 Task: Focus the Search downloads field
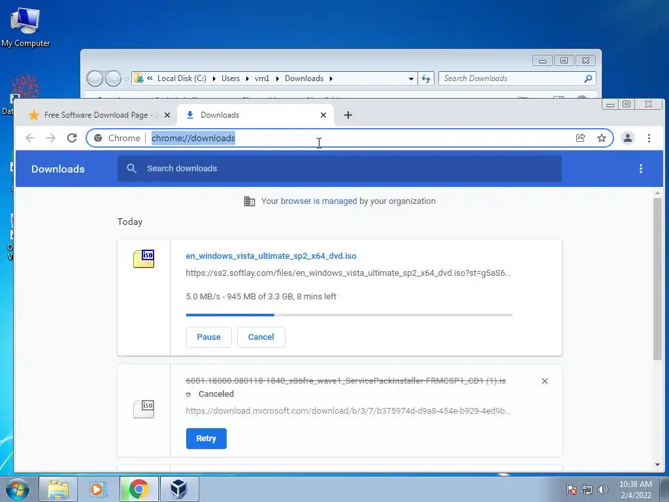tap(340, 169)
